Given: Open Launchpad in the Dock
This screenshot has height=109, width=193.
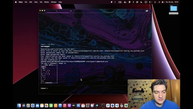Looking at the screenshot, I should pyautogui.click(x=28, y=105).
